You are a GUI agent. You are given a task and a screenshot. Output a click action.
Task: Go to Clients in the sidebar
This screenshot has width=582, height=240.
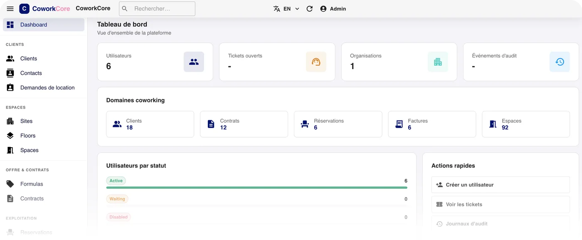coord(44,59)
